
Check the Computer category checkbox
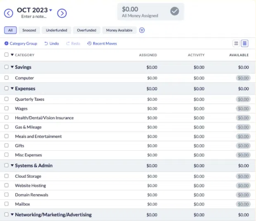[x=6, y=78]
